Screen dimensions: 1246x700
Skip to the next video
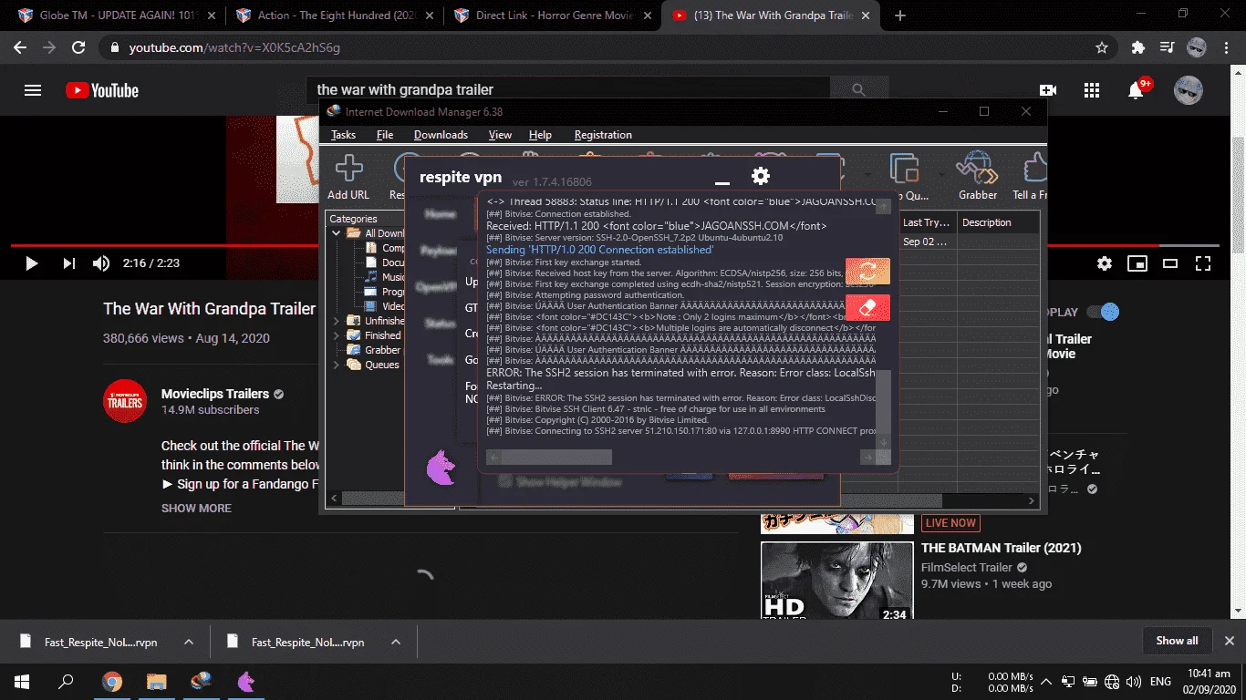[68, 263]
